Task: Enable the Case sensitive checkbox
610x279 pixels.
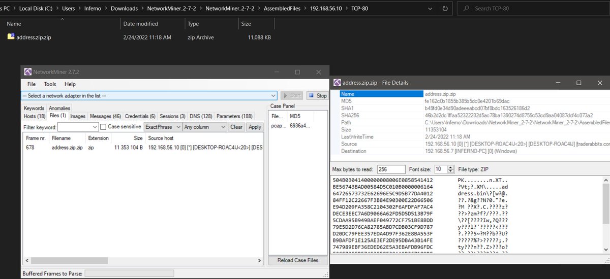Action: 103,127
